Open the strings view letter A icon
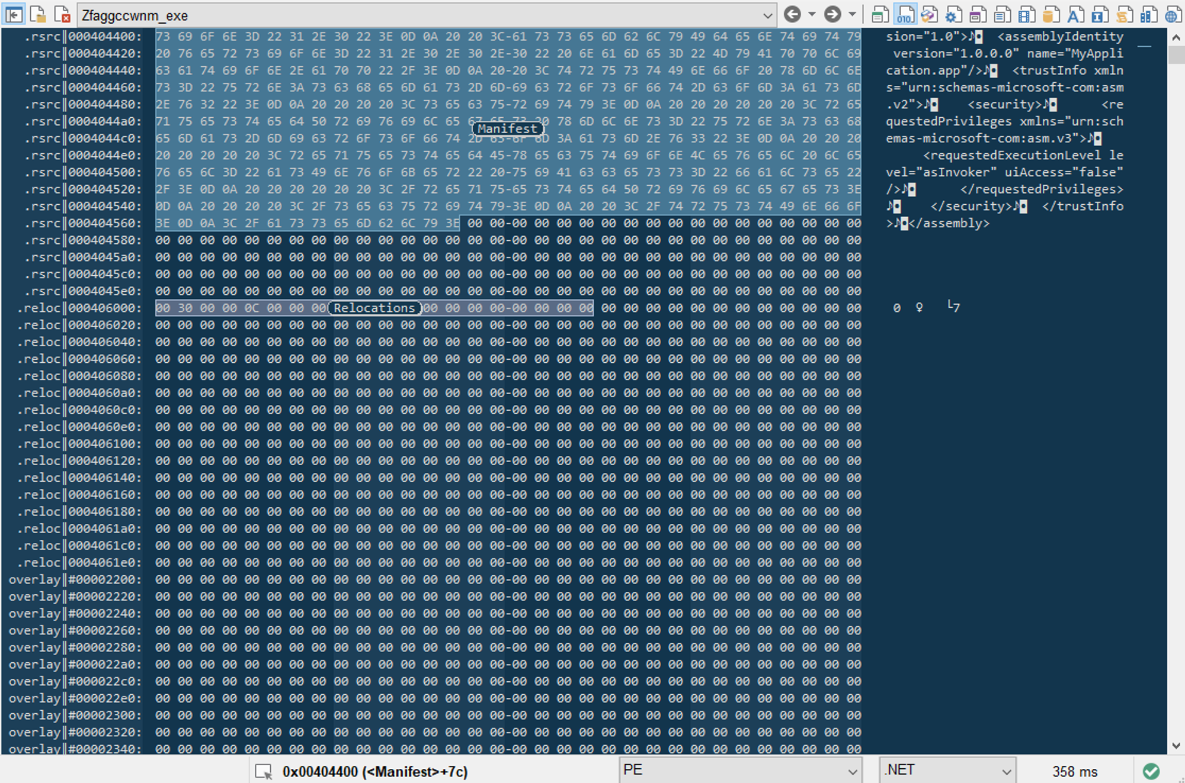The height and width of the screenshot is (783, 1185). tap(1075, 15)
